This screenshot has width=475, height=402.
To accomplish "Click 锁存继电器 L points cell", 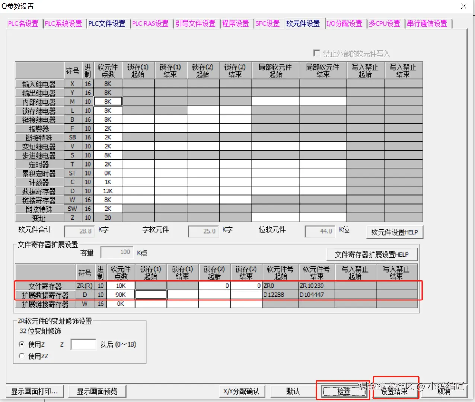I will click(108, 110).
